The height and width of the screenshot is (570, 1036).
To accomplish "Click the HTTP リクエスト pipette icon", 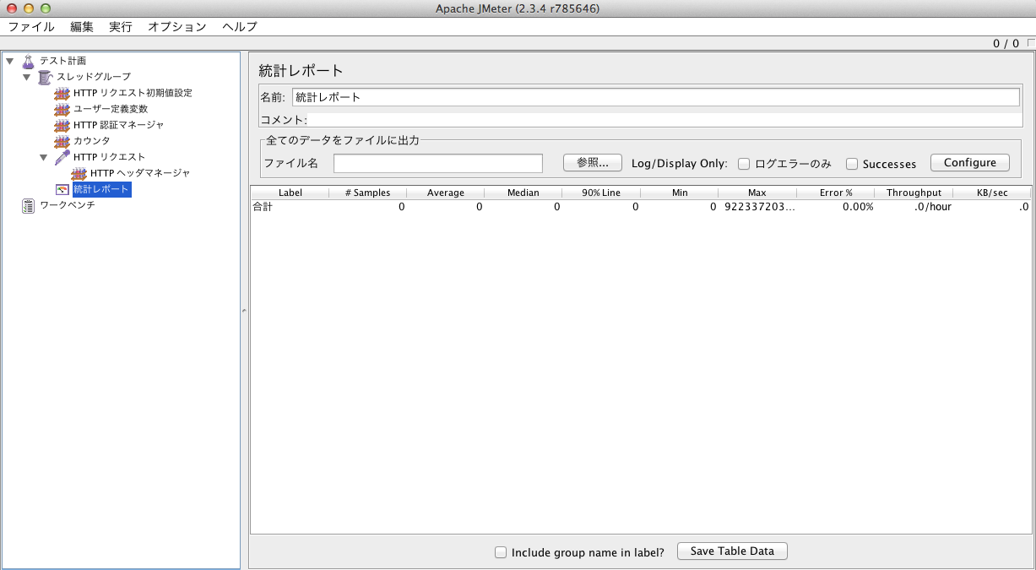I will point(62,157).
